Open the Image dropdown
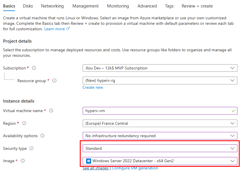Image resolution: width=242 pixels, height=172 pixels. (160, 161)
